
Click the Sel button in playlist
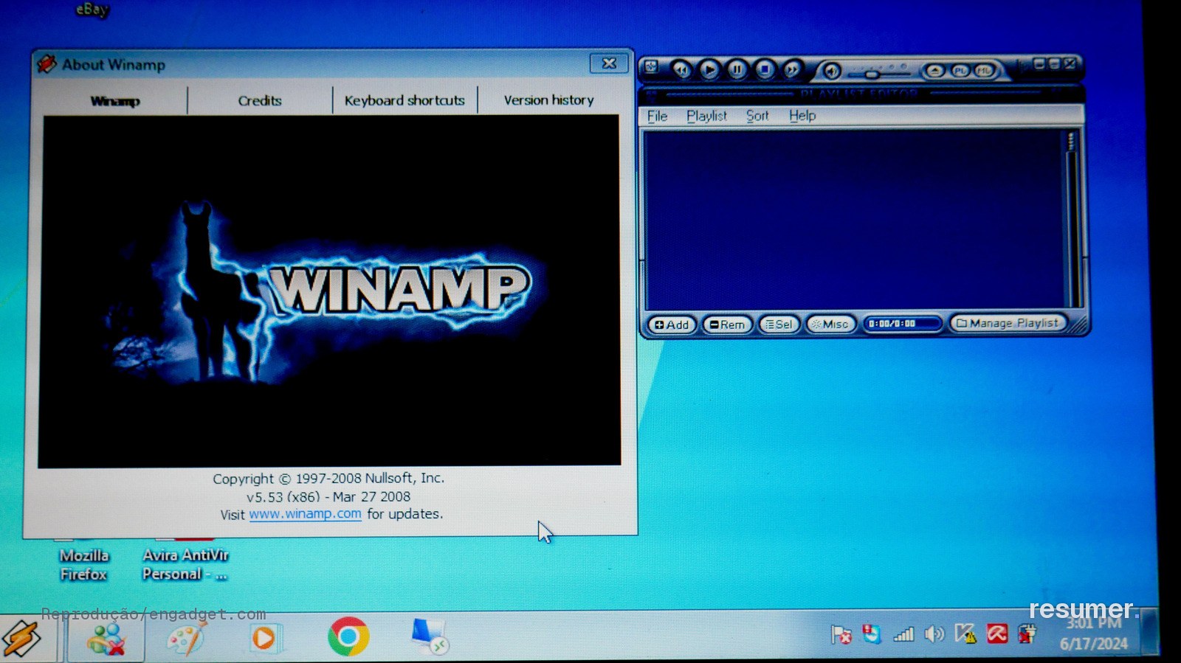(x=779, y=324)
